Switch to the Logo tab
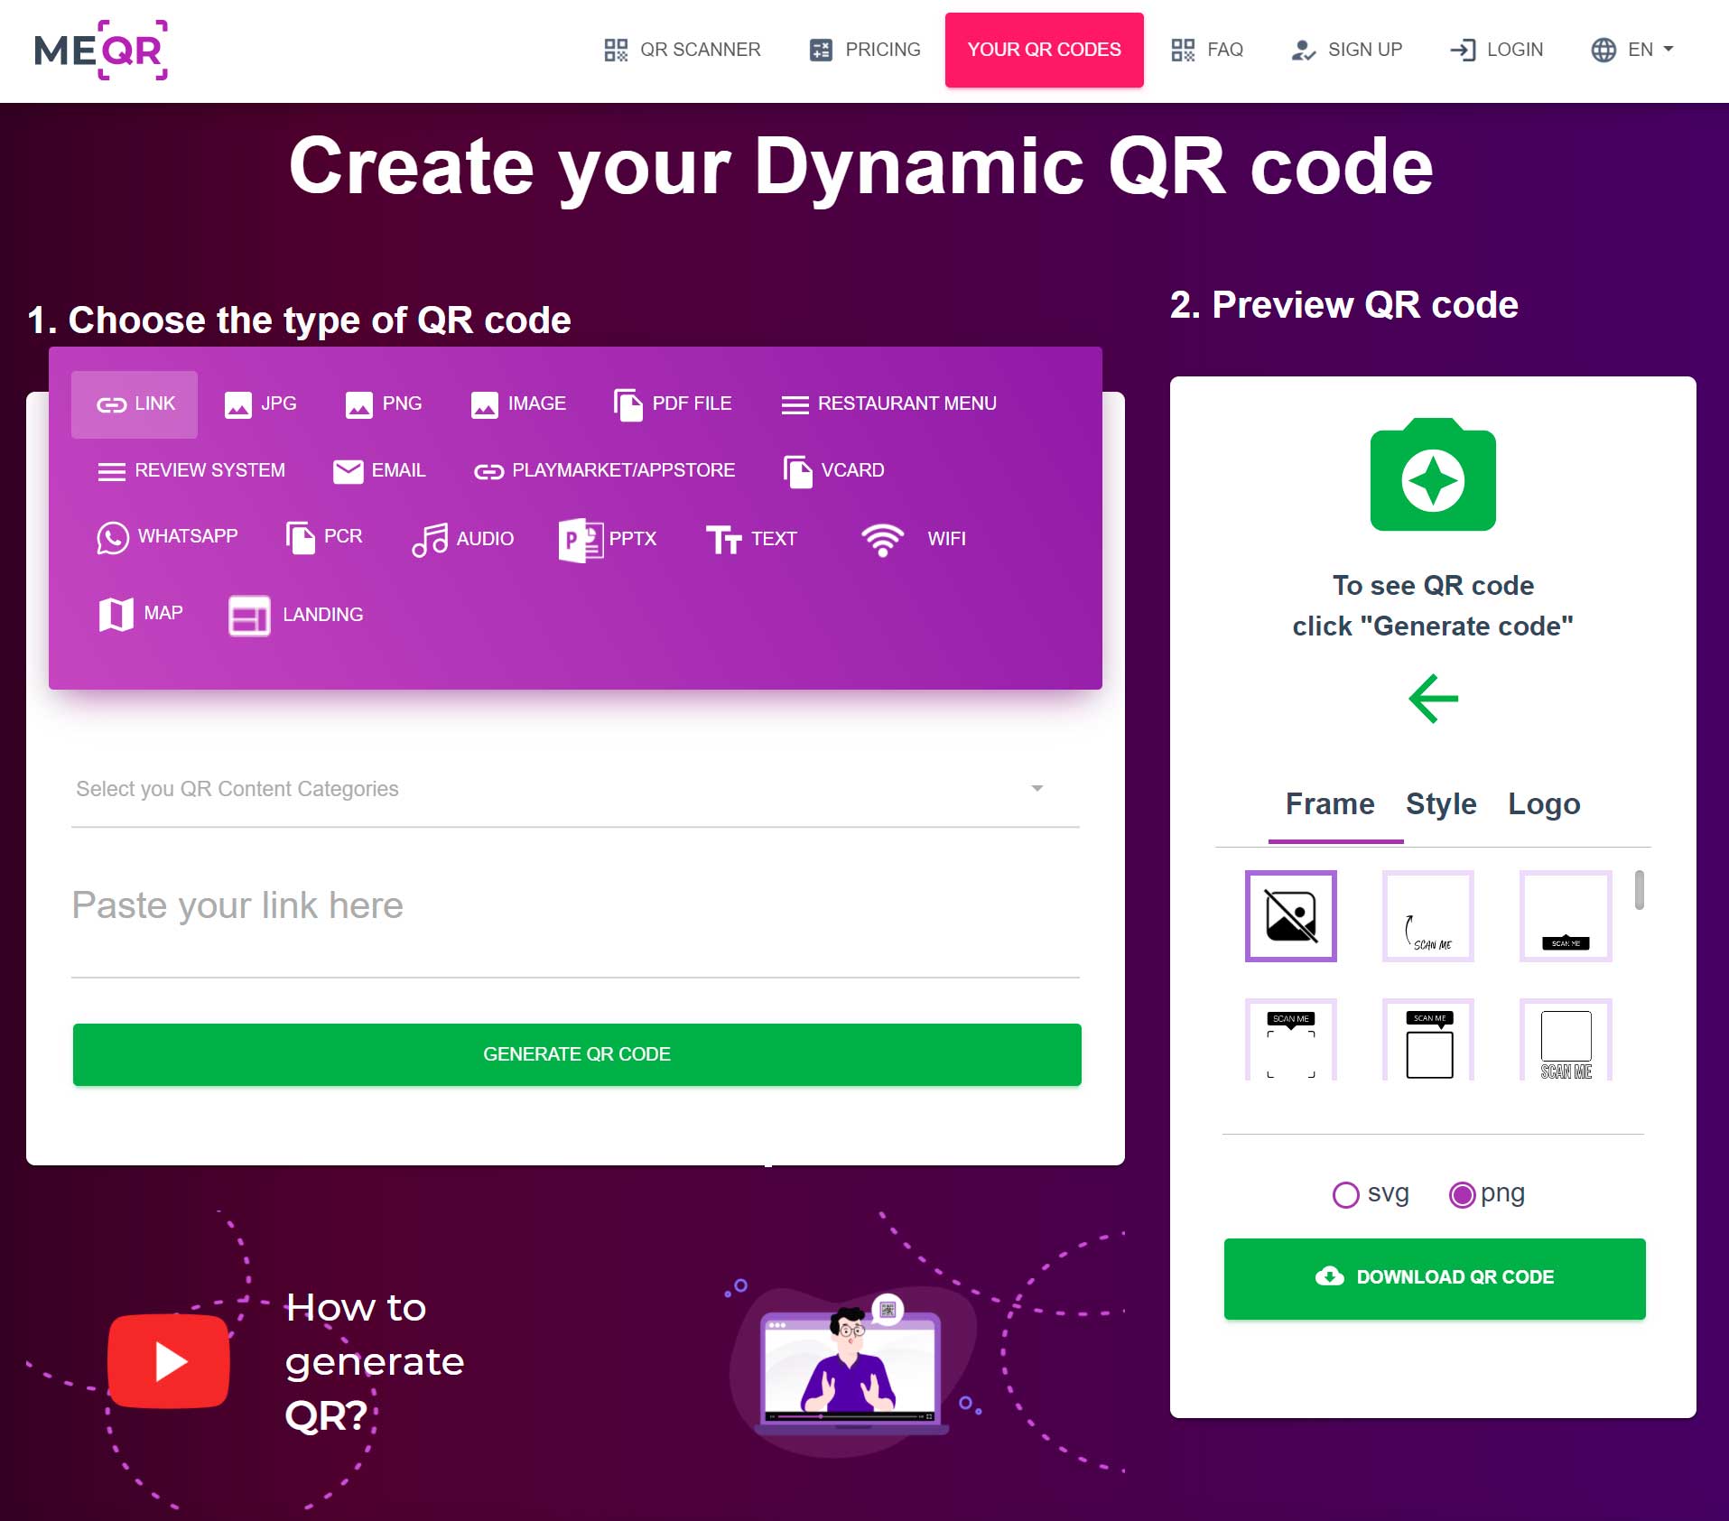The width and height of the screenshot is (1729, 1521). click(x=1544, y=803)
